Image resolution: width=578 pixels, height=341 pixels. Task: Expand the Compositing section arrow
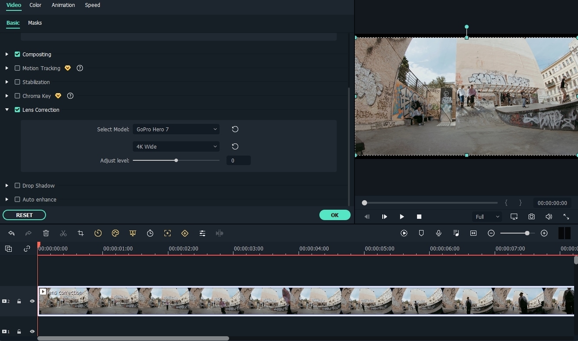pyautogui.click(x=7, y=54)
